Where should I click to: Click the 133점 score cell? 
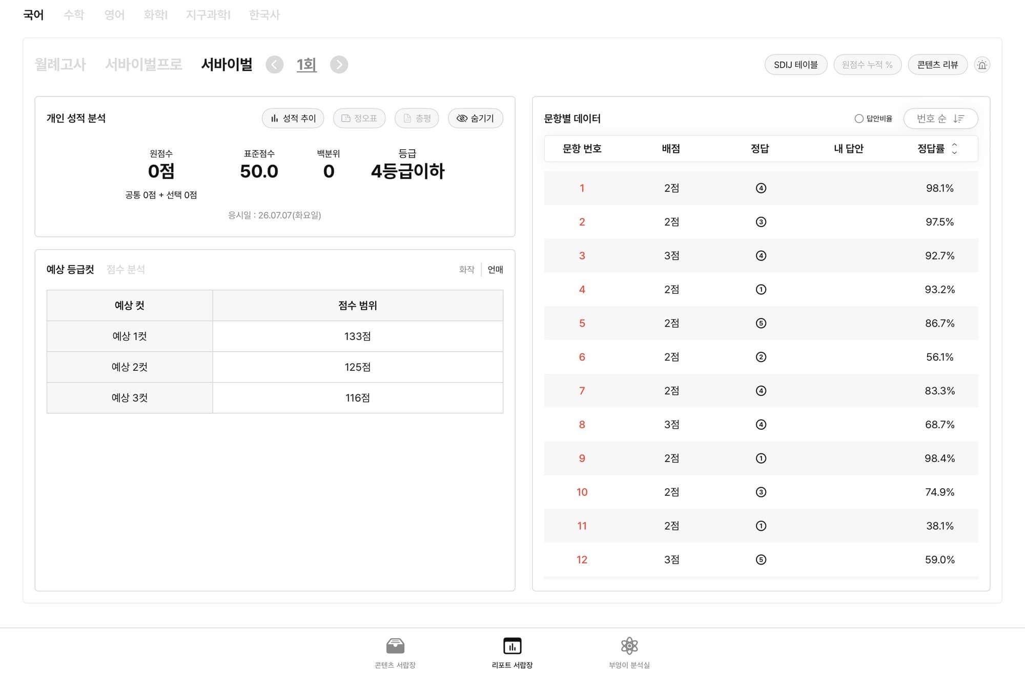(358, 336)
